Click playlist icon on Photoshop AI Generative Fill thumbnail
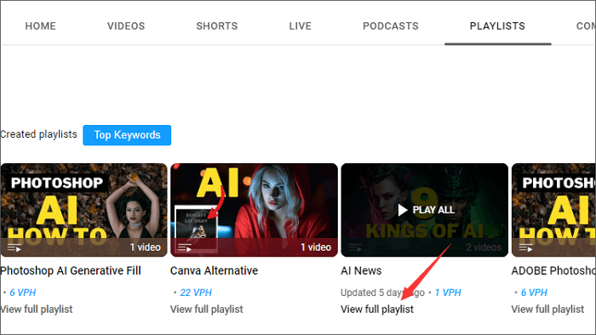This screenshot has width=596, height=335. (14, 247)
